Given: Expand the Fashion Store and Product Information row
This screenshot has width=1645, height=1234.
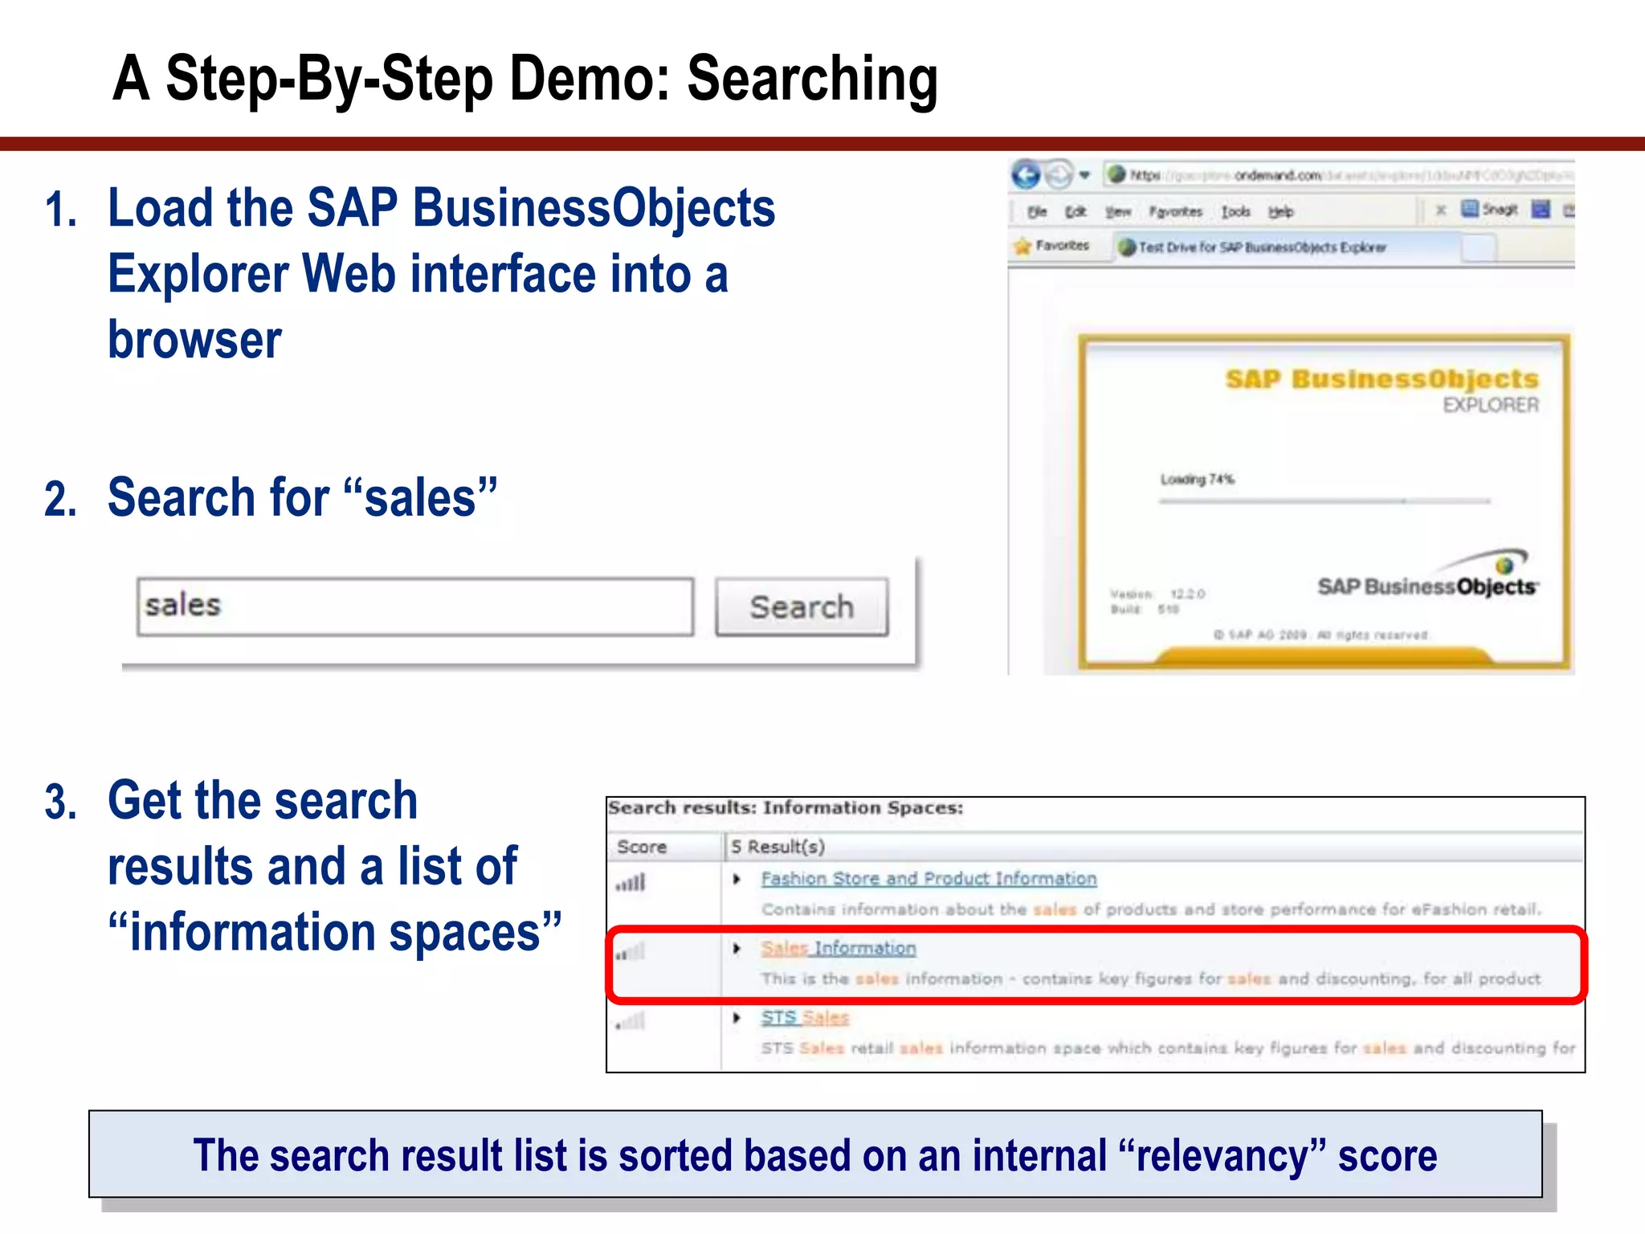Looking at the screenshot, I should (737, 879).
